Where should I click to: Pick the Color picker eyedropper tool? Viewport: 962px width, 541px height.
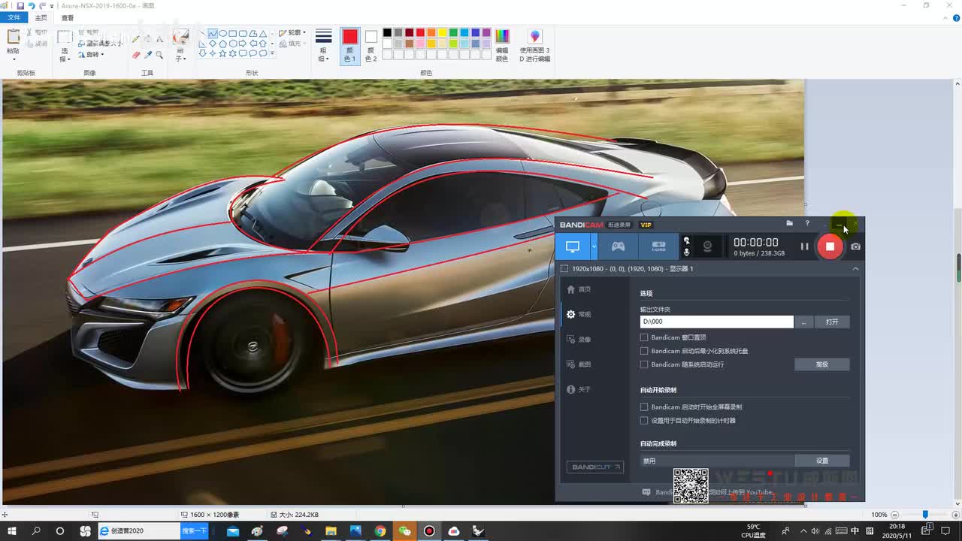tap(148, 55)
